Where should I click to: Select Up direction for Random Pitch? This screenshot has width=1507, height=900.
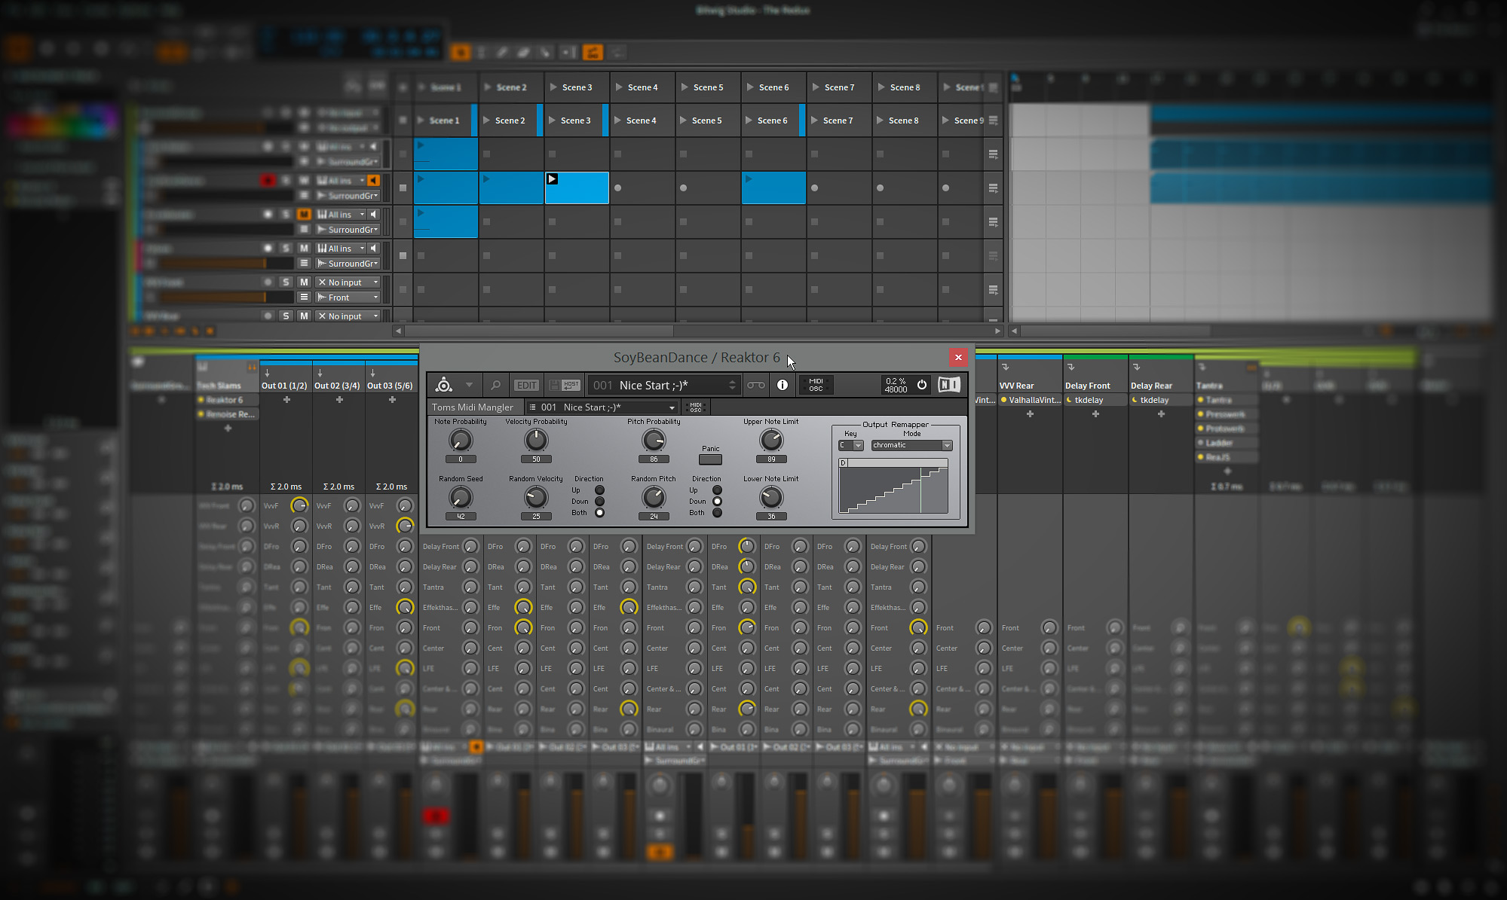click(x=717, y=490)
